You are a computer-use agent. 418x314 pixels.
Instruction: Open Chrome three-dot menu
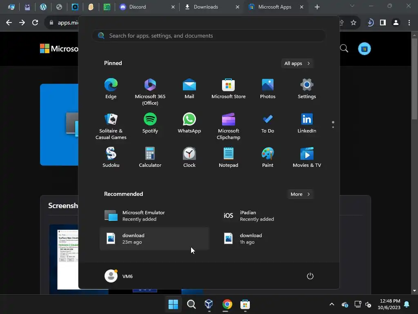point(409,23)
